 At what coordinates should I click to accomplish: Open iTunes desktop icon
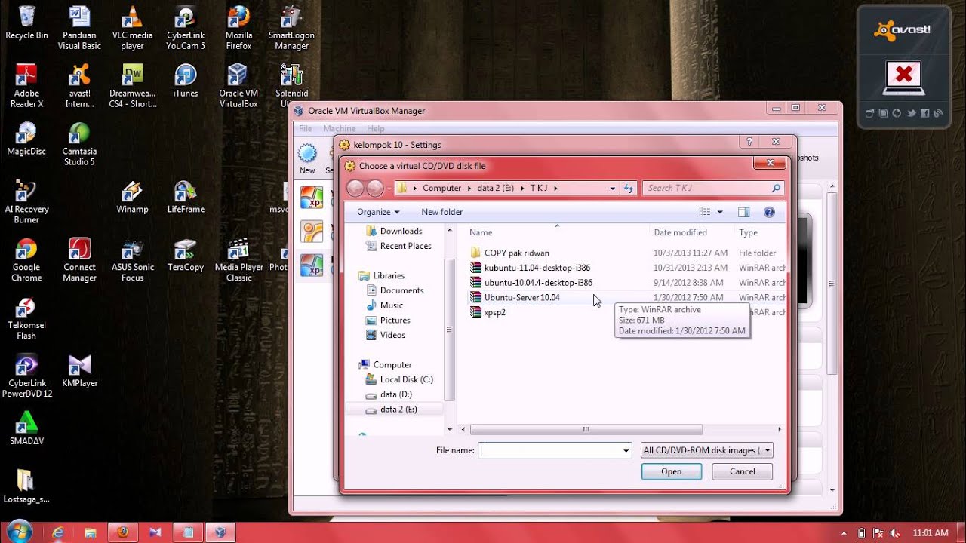186,81
